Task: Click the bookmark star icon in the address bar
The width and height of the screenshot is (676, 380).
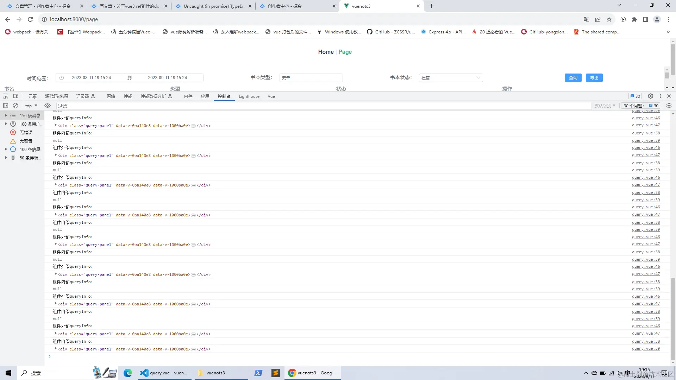Action: pyautogui.click(x=609, y=19)
